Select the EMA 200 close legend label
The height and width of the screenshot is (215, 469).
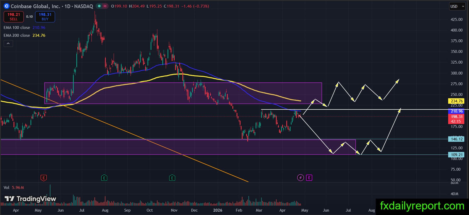click(x=17, y=35)
